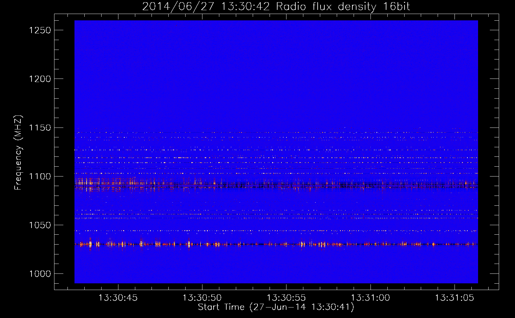
Task: Click the bright emission band near 1030 MHz
Action: (x=276, y=244)
